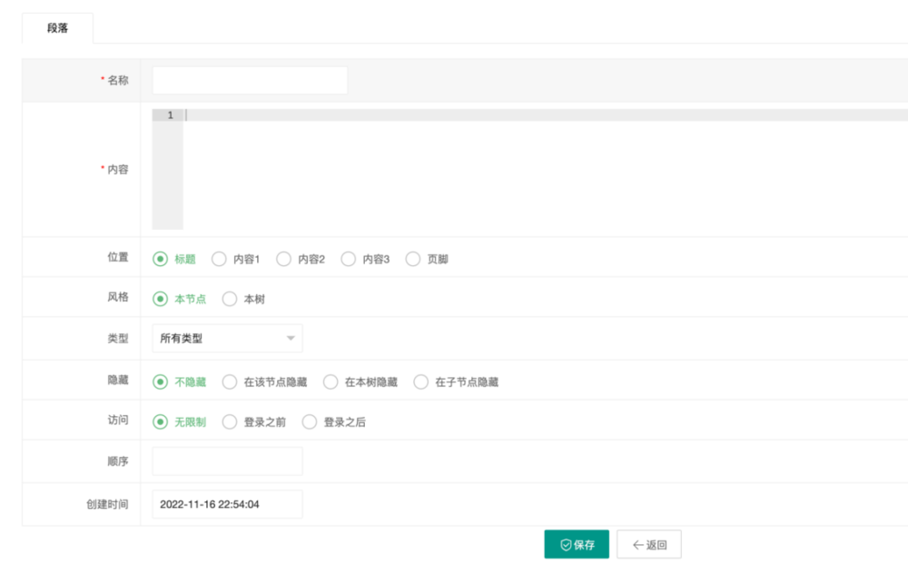Viewport: 908px width, 574px height.
Task: Pick 内容3 position radio
Action: 348,259
